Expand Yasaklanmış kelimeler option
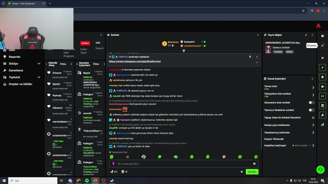This screenshot has height=184, width=328. [313, 133]
